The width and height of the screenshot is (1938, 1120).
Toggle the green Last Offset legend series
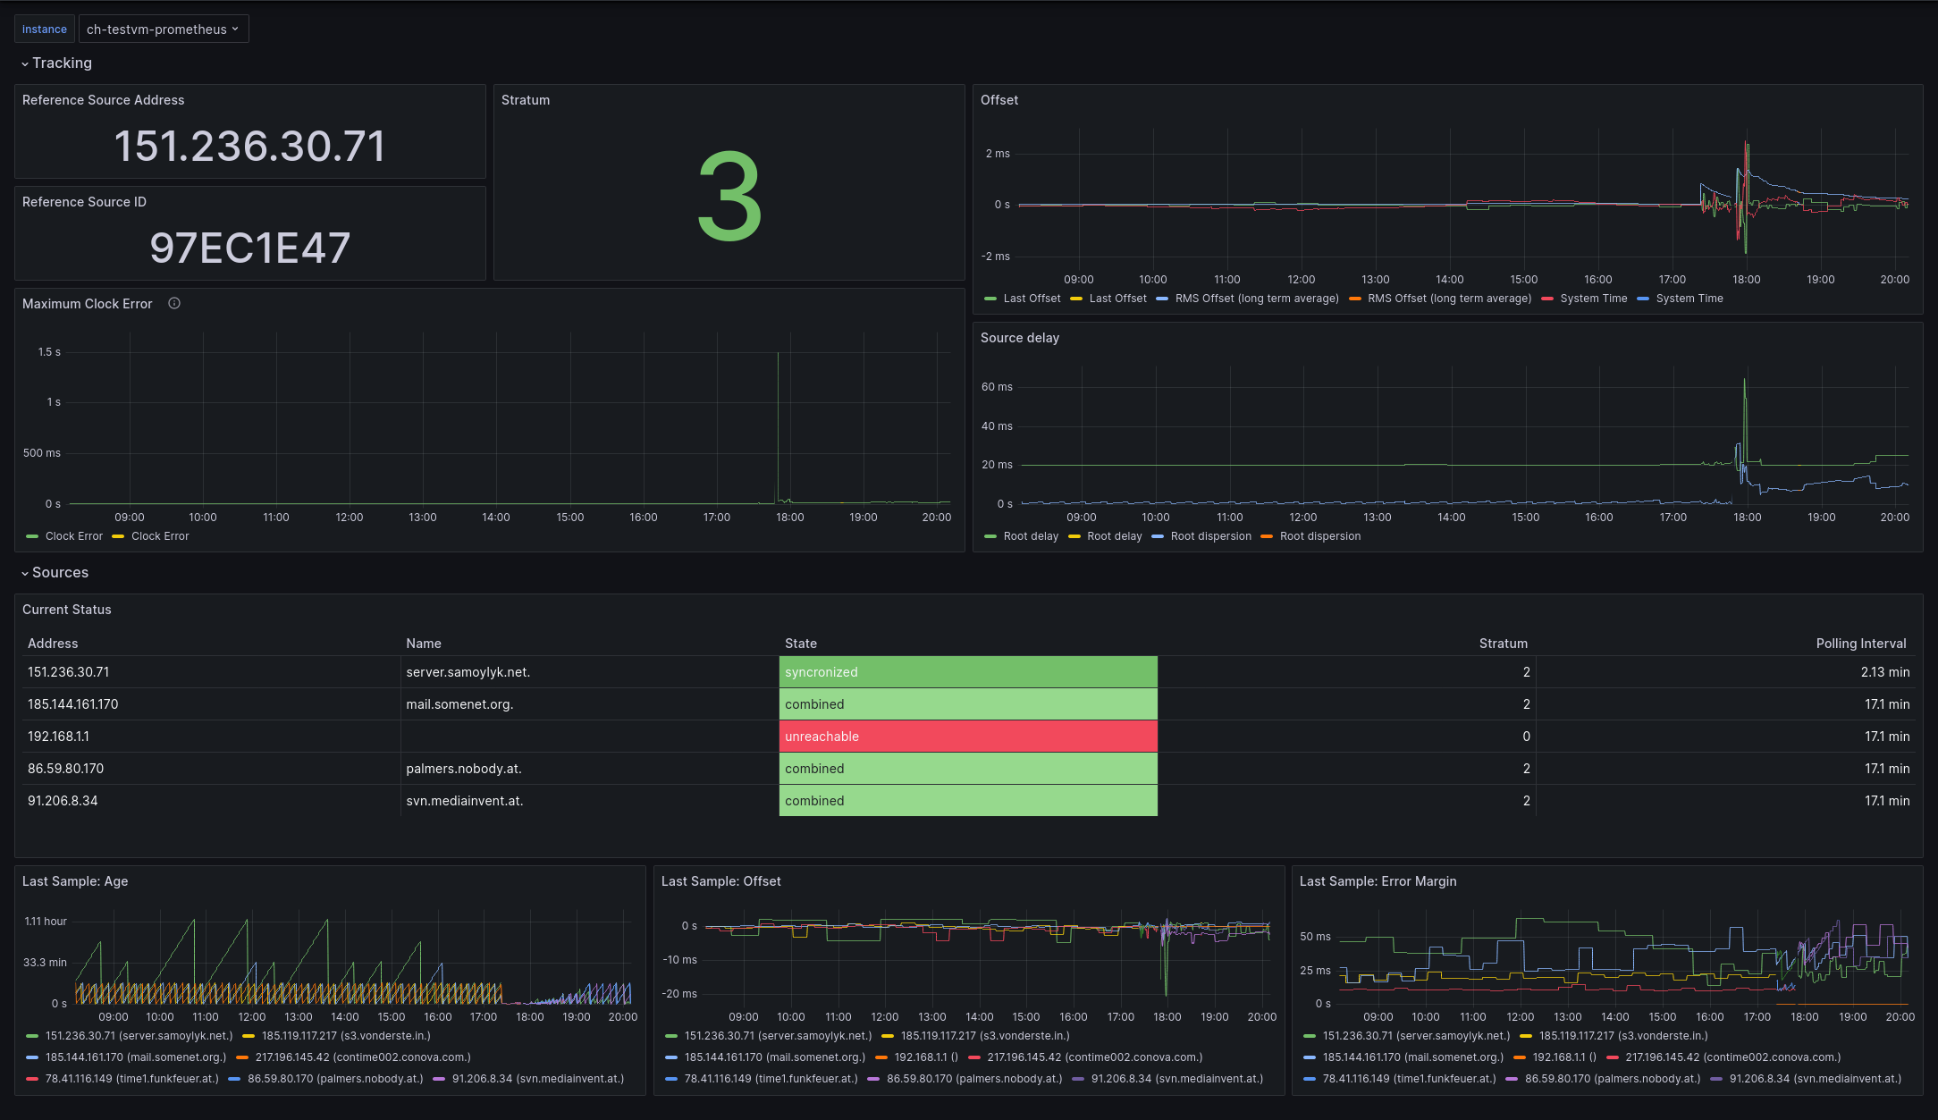coord(1031,299)
